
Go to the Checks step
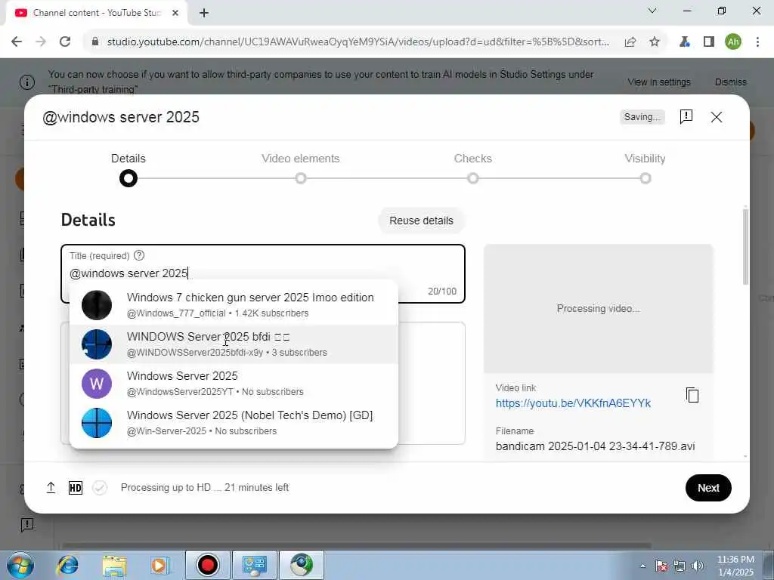pyautogui.click(x=473, y=169)
